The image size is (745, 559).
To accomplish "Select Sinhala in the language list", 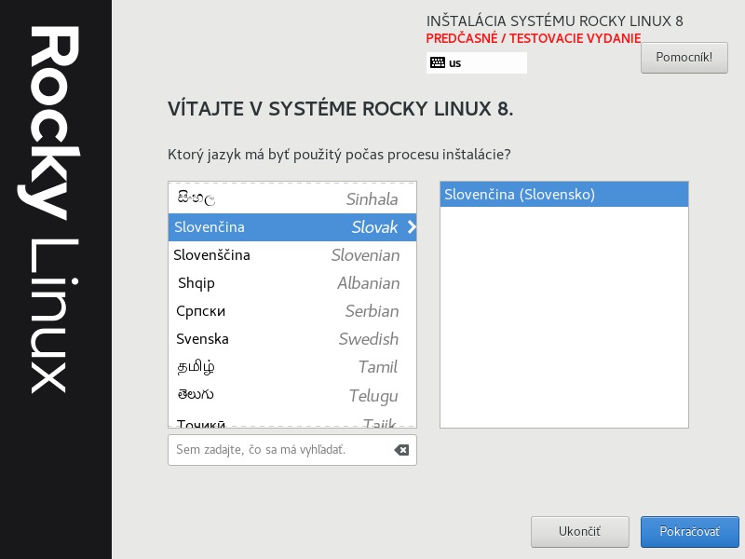I will pos(292,199).
